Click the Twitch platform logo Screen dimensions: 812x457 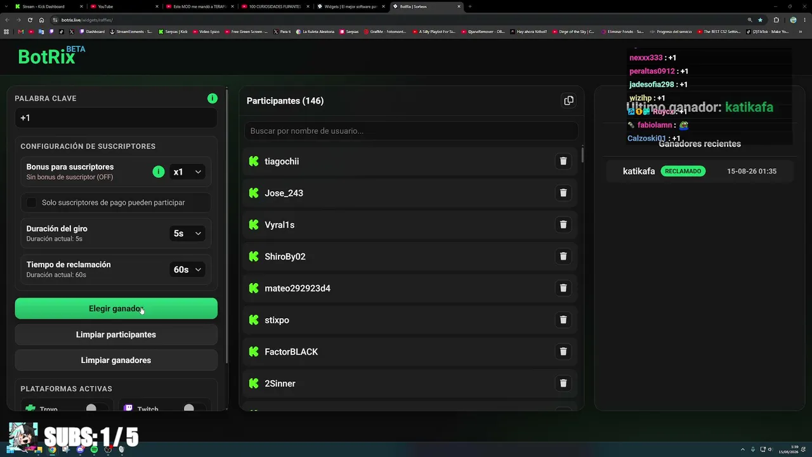(x=128, y=408)
